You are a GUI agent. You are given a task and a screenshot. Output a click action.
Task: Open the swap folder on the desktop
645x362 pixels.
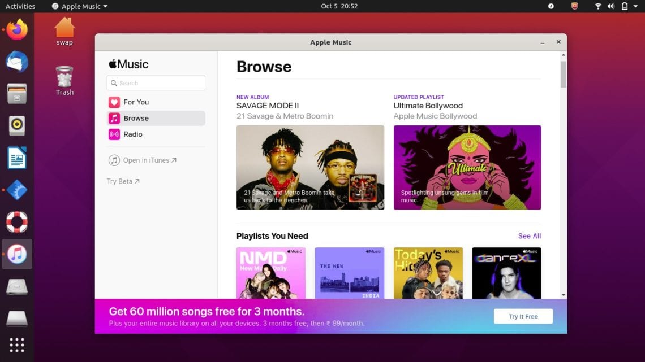[64, 29]
